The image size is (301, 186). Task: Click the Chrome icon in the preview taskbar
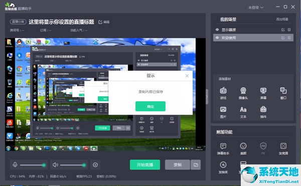[16, 148]
